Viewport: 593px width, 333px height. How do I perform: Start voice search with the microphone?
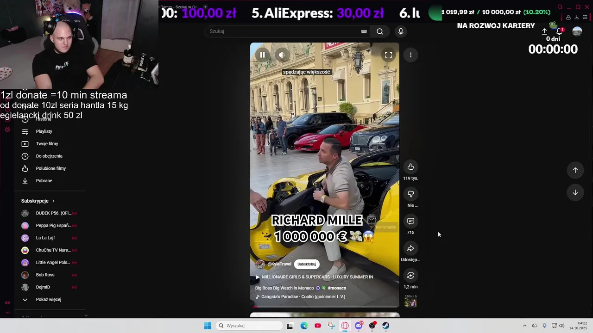[x=401, y=31]
